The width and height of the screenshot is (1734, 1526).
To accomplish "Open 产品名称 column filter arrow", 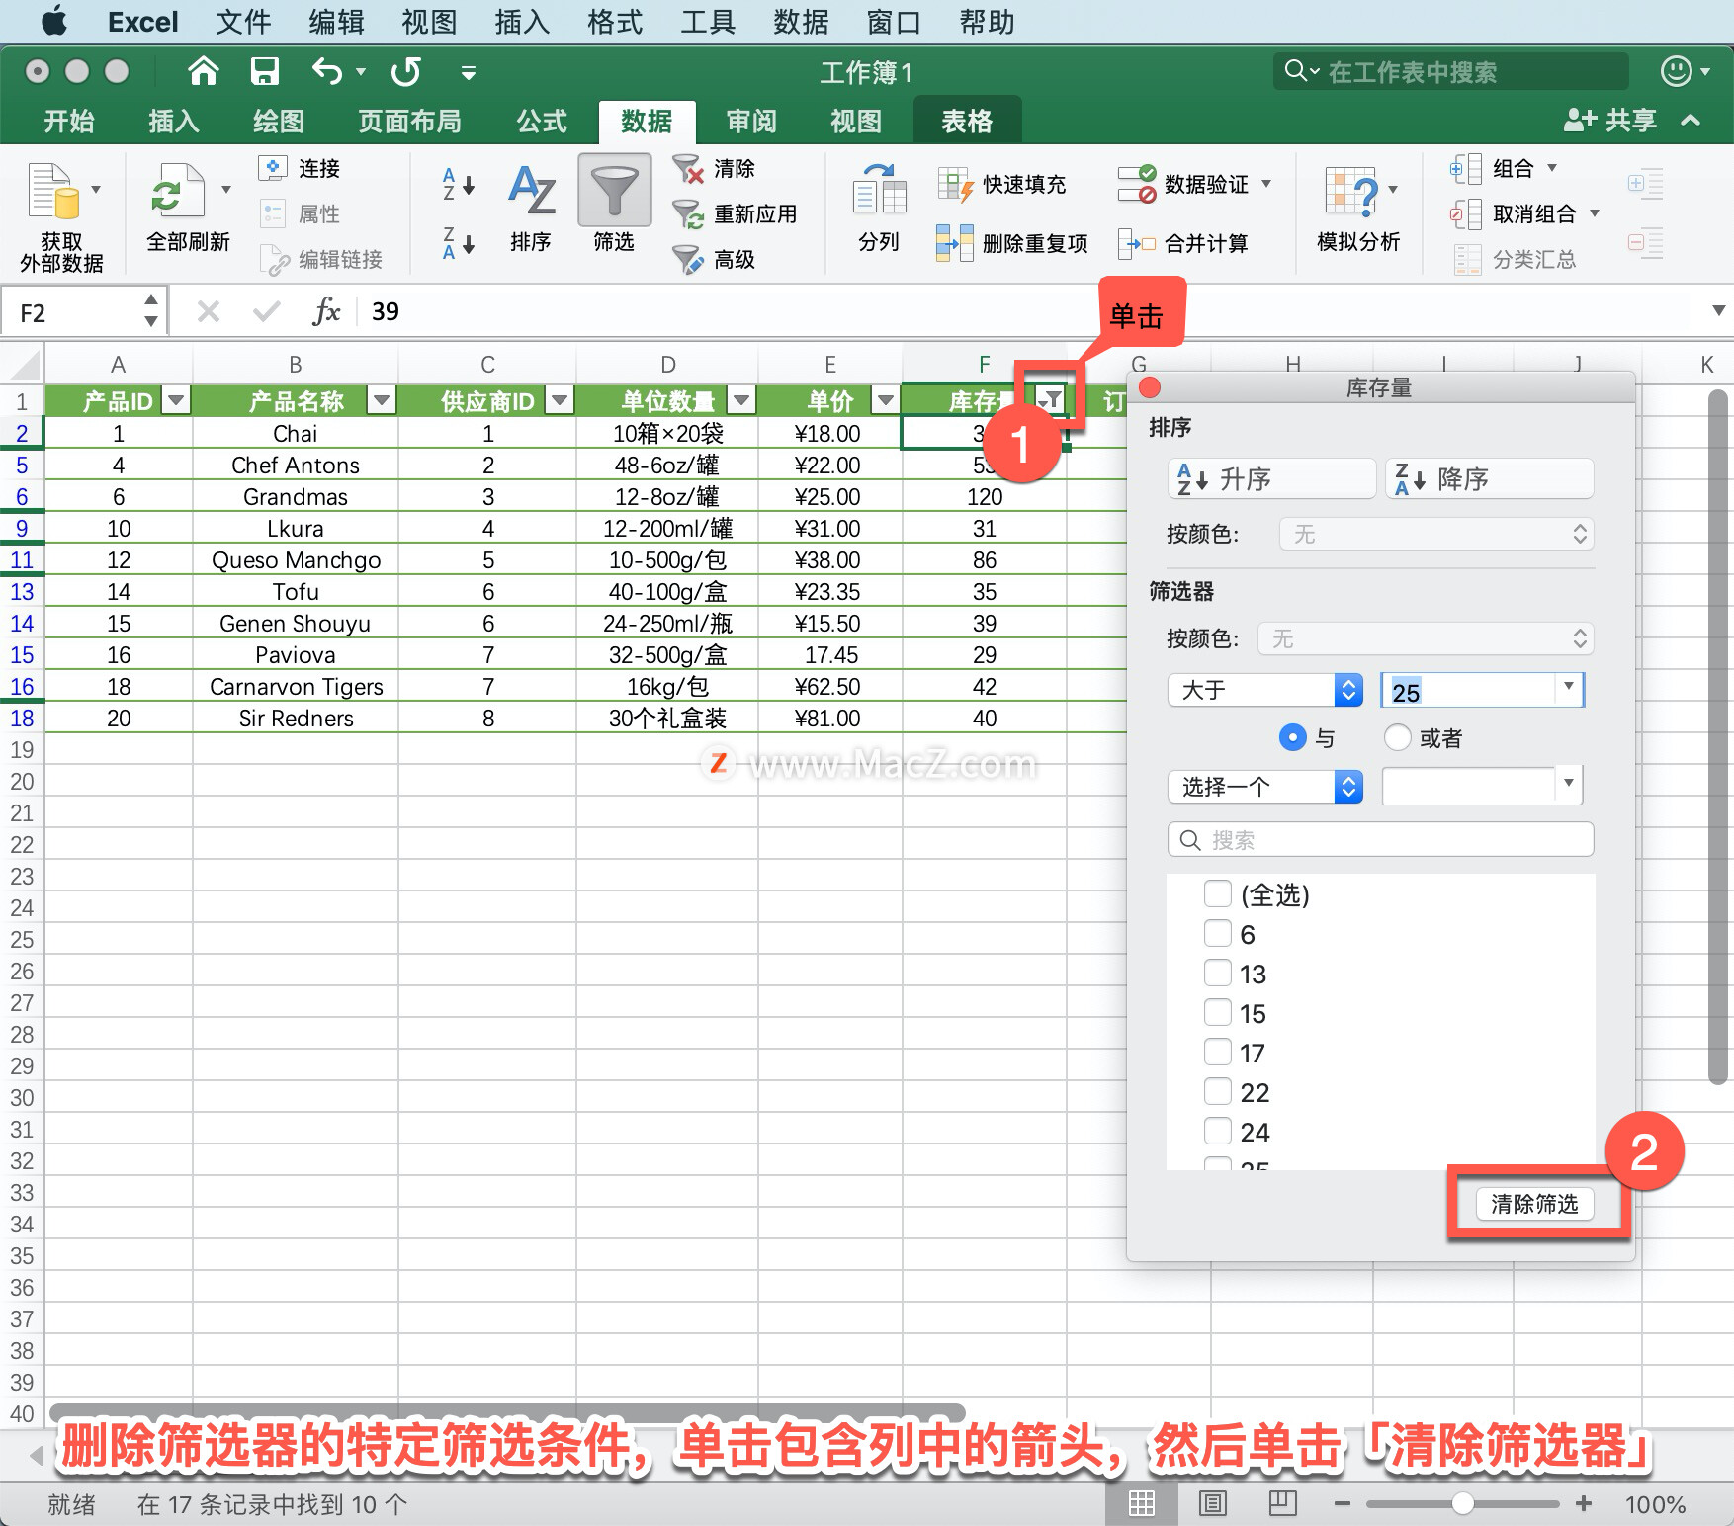I will 382,400.
